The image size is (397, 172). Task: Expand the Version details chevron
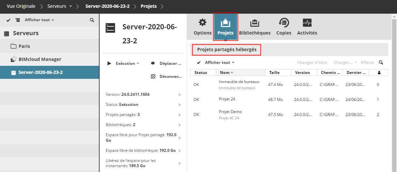pos(180,94)
